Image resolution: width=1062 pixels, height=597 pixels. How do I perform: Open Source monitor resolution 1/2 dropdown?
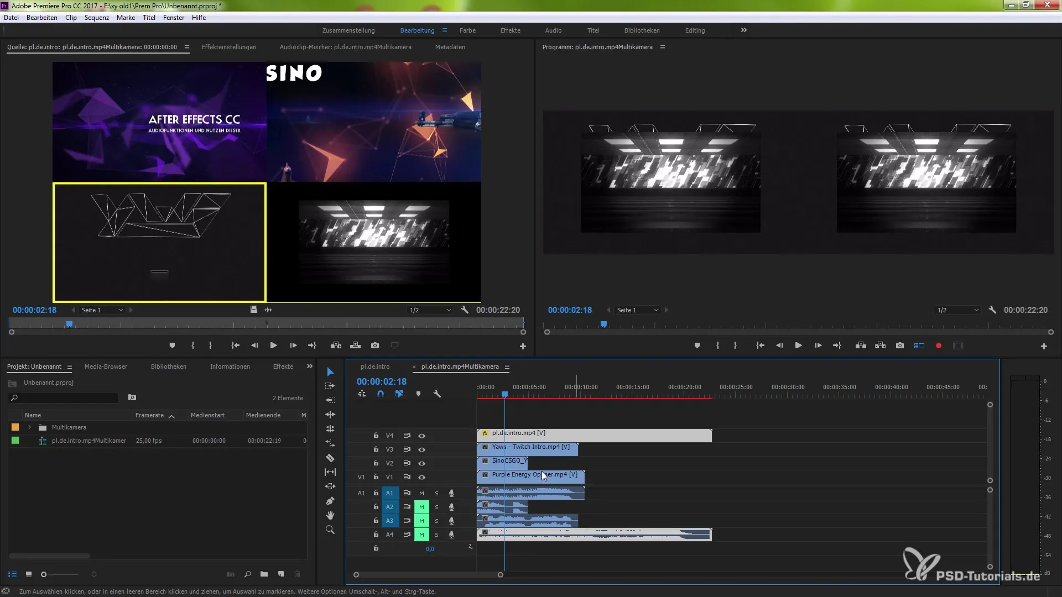pos(430,310)
